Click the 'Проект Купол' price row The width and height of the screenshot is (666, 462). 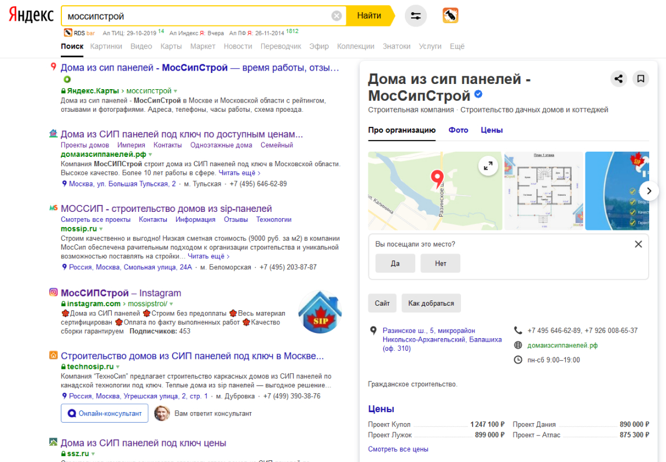436,424
